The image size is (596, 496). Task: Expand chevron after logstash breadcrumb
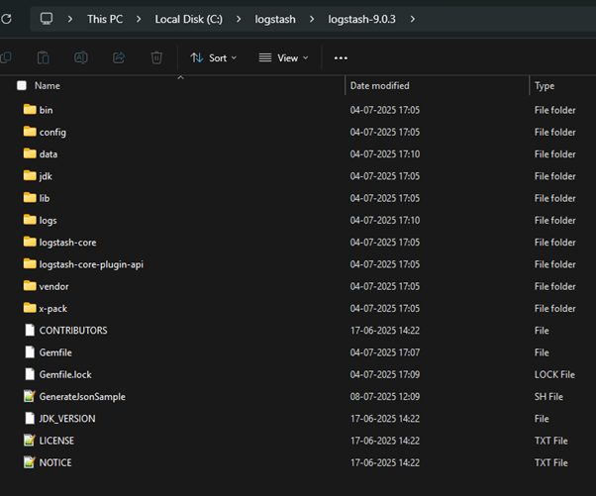coord(312,19)
